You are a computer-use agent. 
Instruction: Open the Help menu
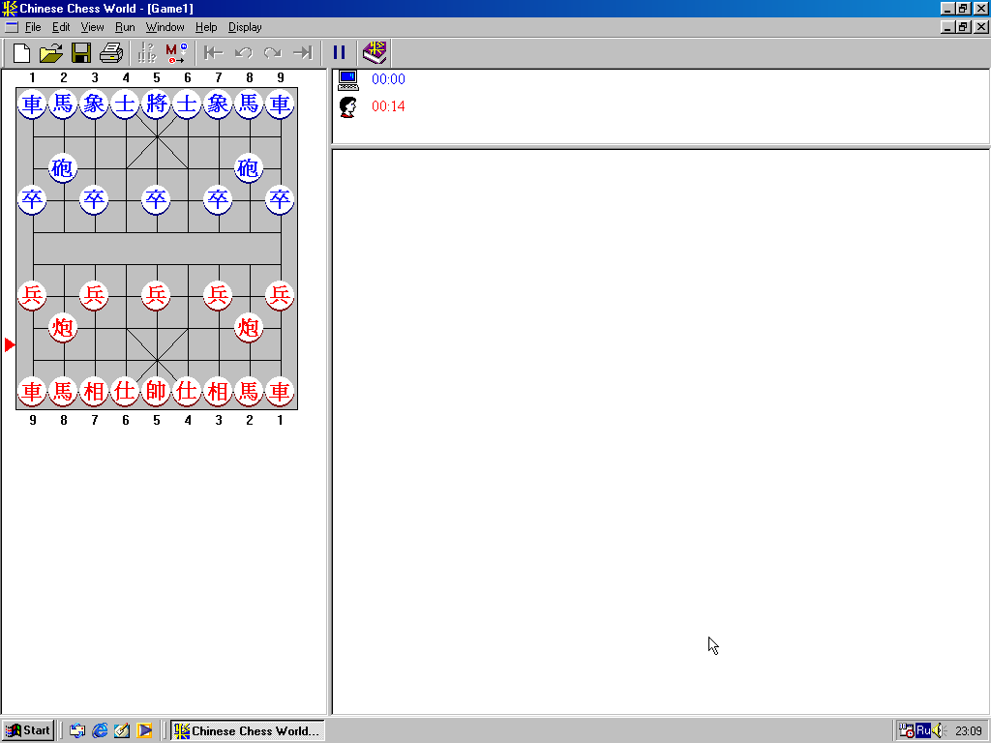(x=206, y=27)
